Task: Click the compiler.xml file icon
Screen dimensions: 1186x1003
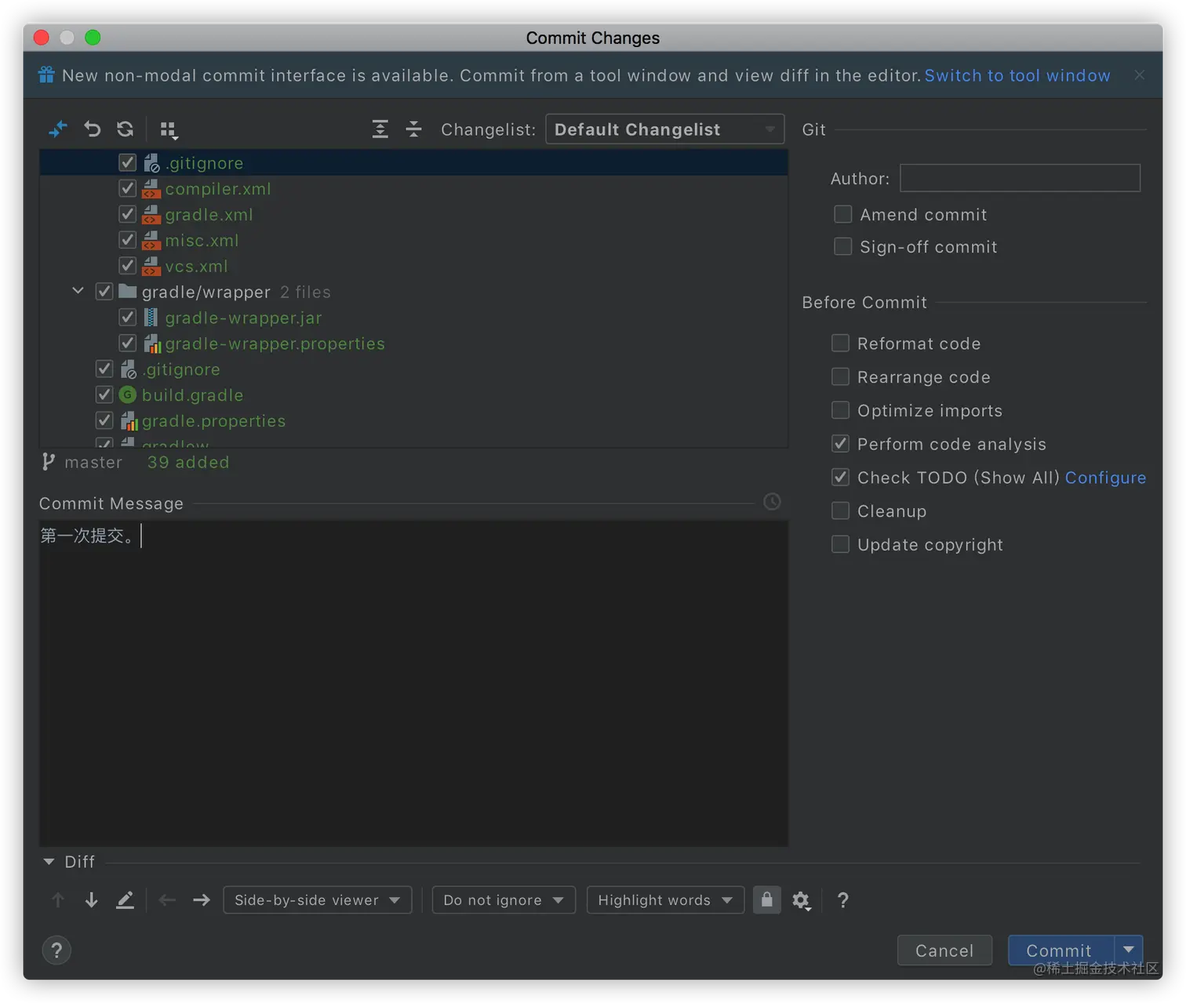Action: pos(151,189)
